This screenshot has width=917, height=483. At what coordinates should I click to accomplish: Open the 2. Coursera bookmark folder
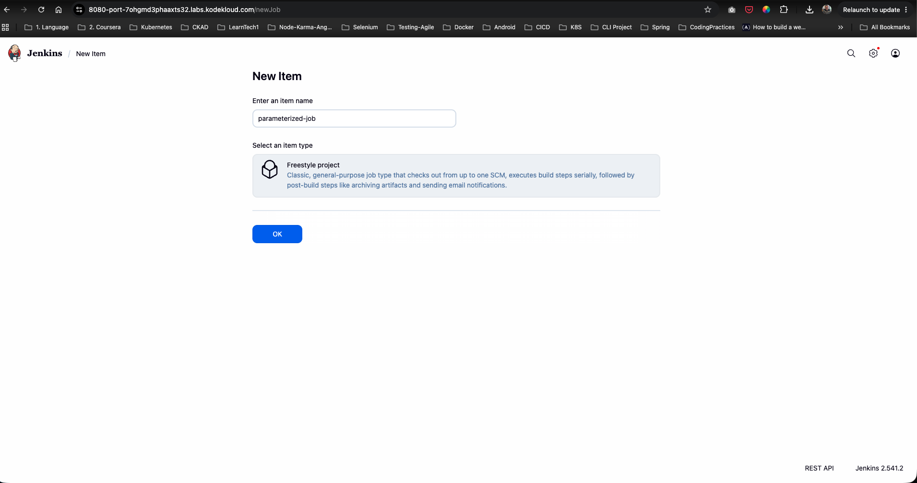99,27
